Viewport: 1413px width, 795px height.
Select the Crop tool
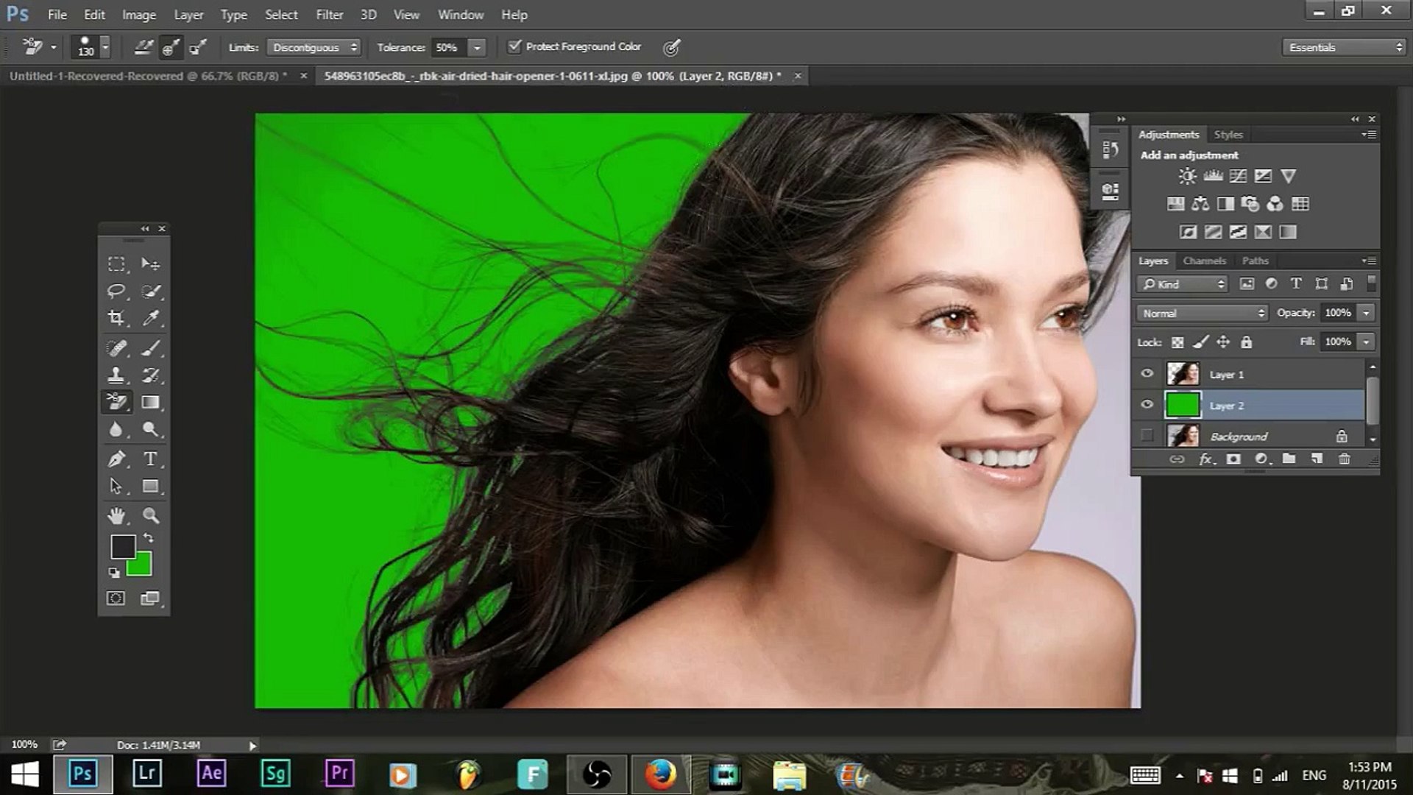[116, 319]
